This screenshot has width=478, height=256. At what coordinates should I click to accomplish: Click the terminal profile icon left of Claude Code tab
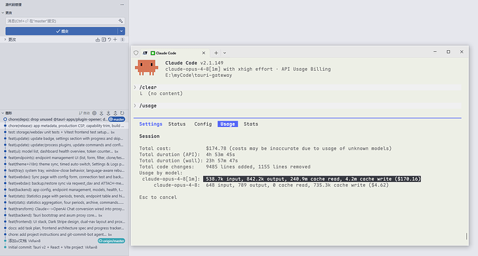pos(145,53)
